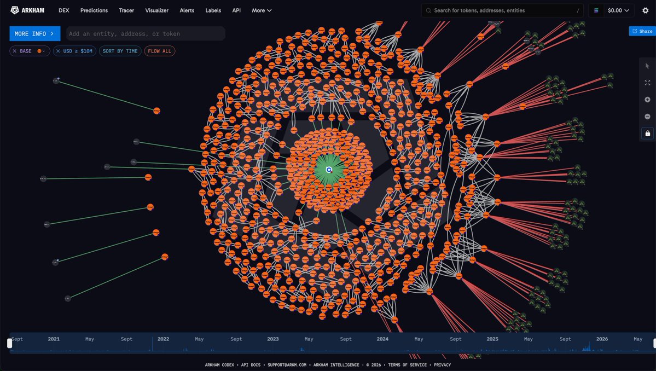Fit graph to screen with expand icon
This screenshot has height=371, width=656.
click(647, 83)
